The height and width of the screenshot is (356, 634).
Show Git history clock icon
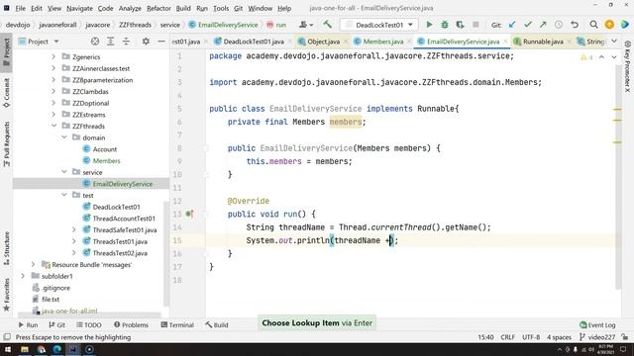[x=559, y=25]
